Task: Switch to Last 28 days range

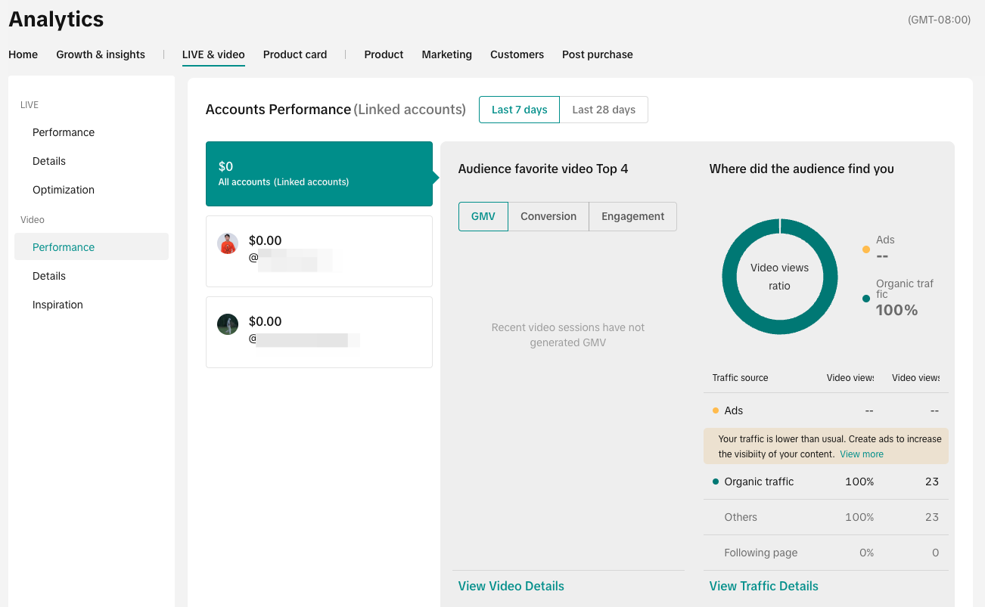Action: point(603,110)
